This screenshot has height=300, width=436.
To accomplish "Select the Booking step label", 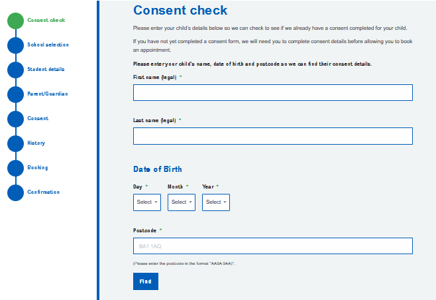I will (38, 168).
